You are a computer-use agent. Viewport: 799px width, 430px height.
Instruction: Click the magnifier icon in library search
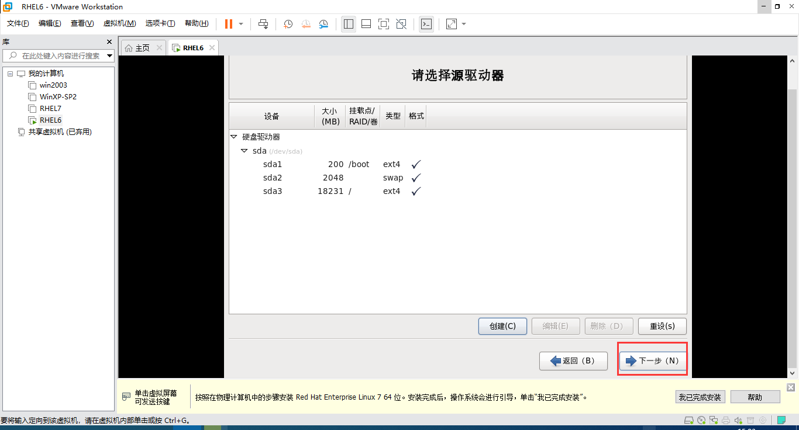12,56
